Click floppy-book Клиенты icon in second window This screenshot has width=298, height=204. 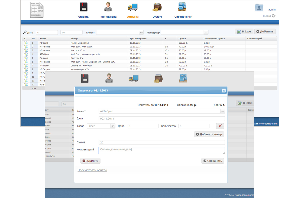[85, 78]
